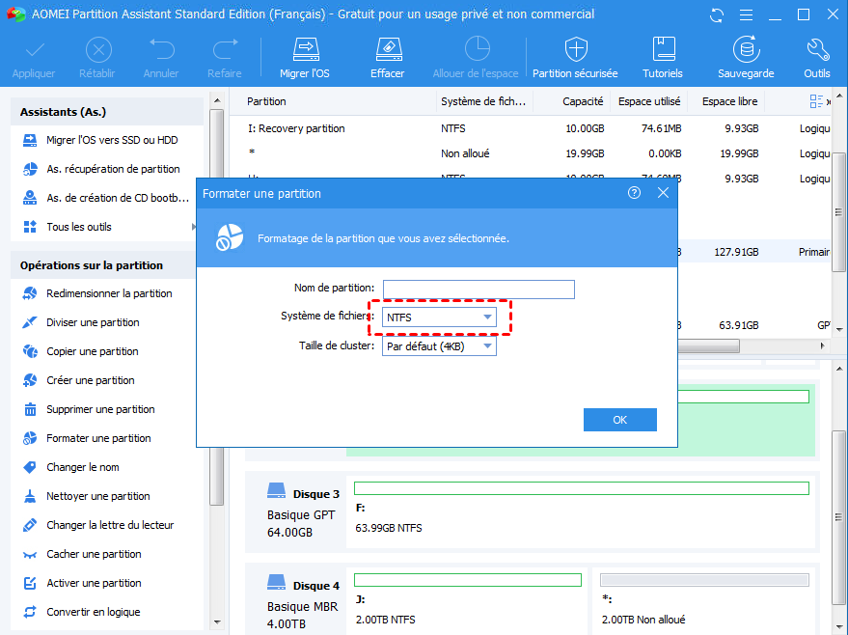
Task: Open the Taille de cluster dropdown
Action: tap(439, 346)
